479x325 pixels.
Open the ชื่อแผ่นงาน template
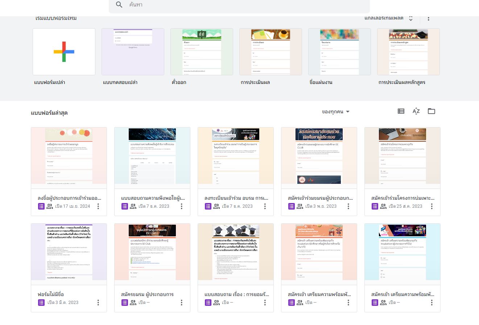[x=339, y=52]
